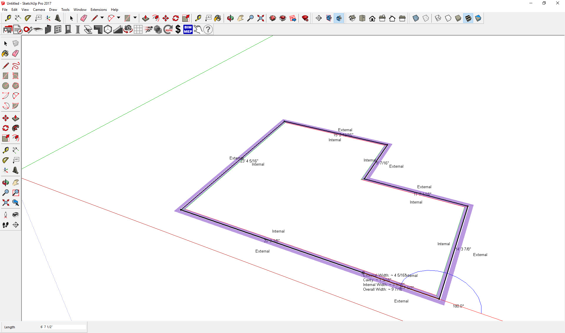The image size is (565, 333).
Task: Open the Window menu
Action: (x=80, y=10)
